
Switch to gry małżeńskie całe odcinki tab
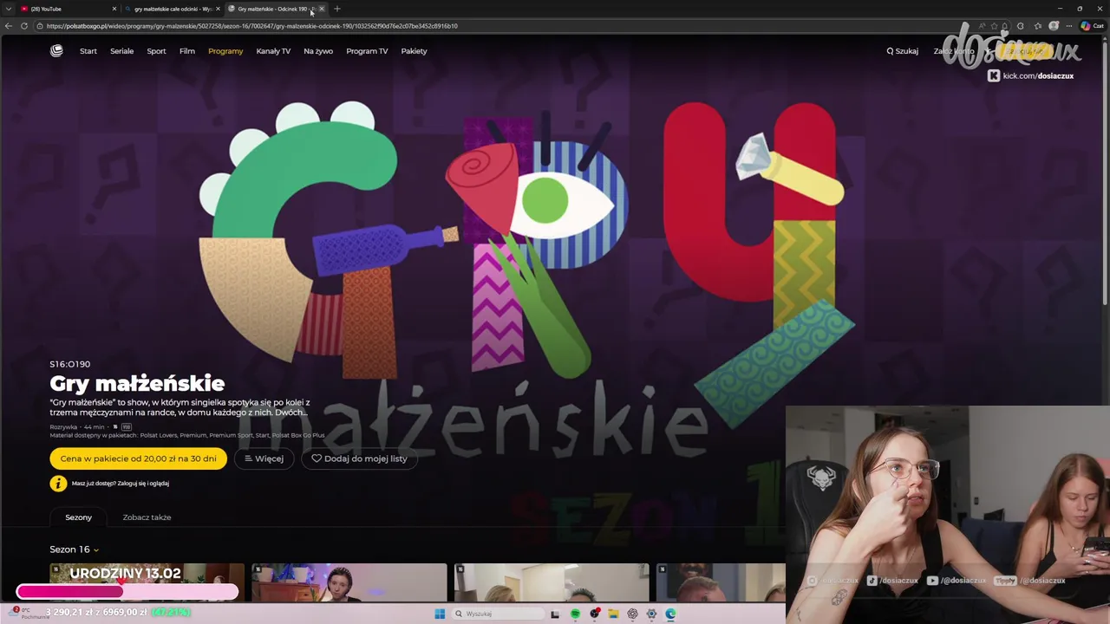[172, 9]
